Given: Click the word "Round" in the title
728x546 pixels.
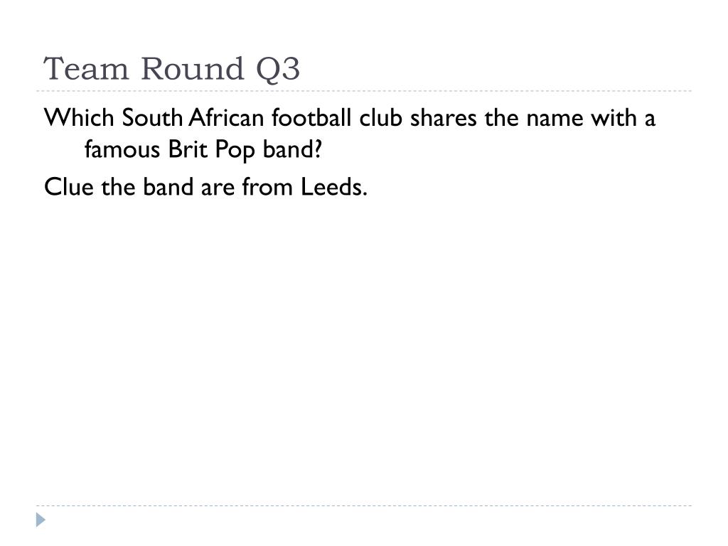Looking at the screenshot, I should coord(192,69).
